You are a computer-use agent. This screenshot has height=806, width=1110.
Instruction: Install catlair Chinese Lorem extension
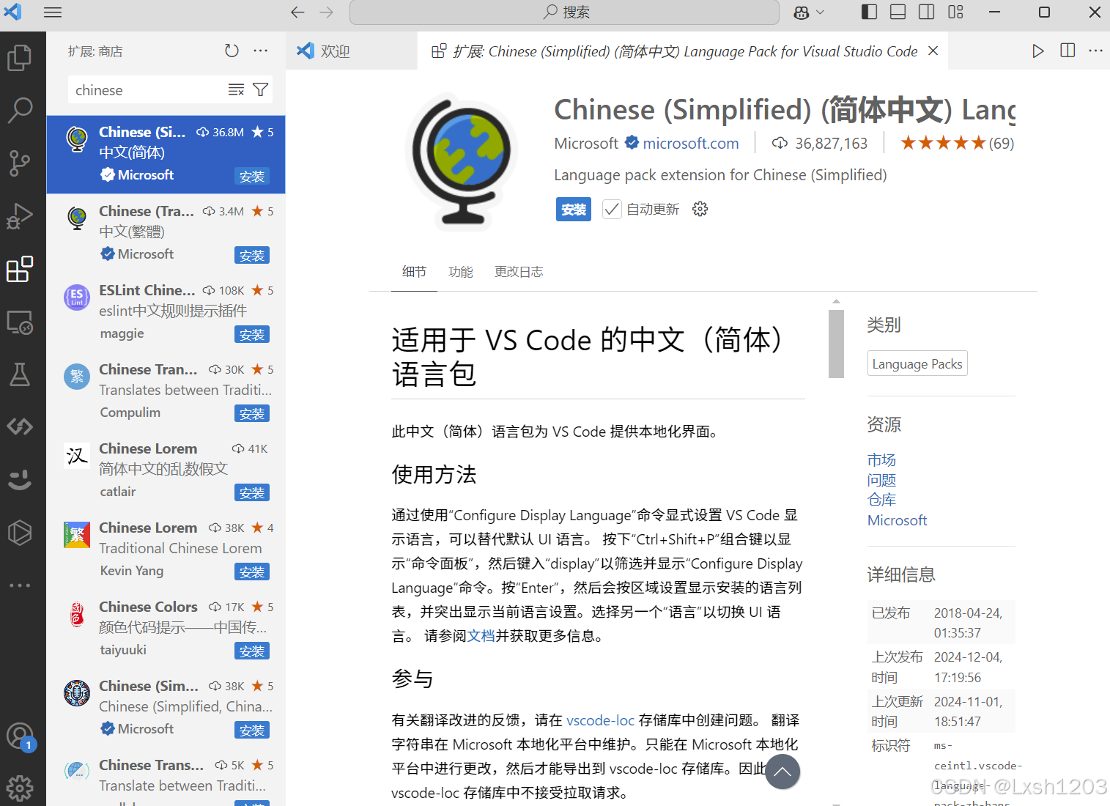click(252, 493)
